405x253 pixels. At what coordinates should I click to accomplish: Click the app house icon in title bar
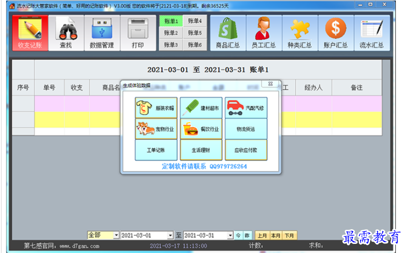[12, 6]
